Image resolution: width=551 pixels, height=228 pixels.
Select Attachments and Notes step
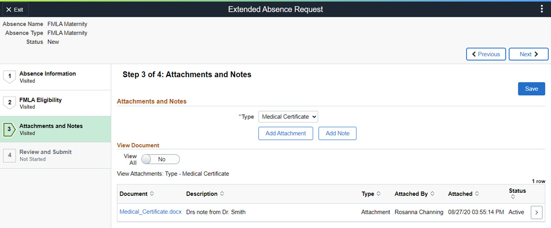pos(51,129)
